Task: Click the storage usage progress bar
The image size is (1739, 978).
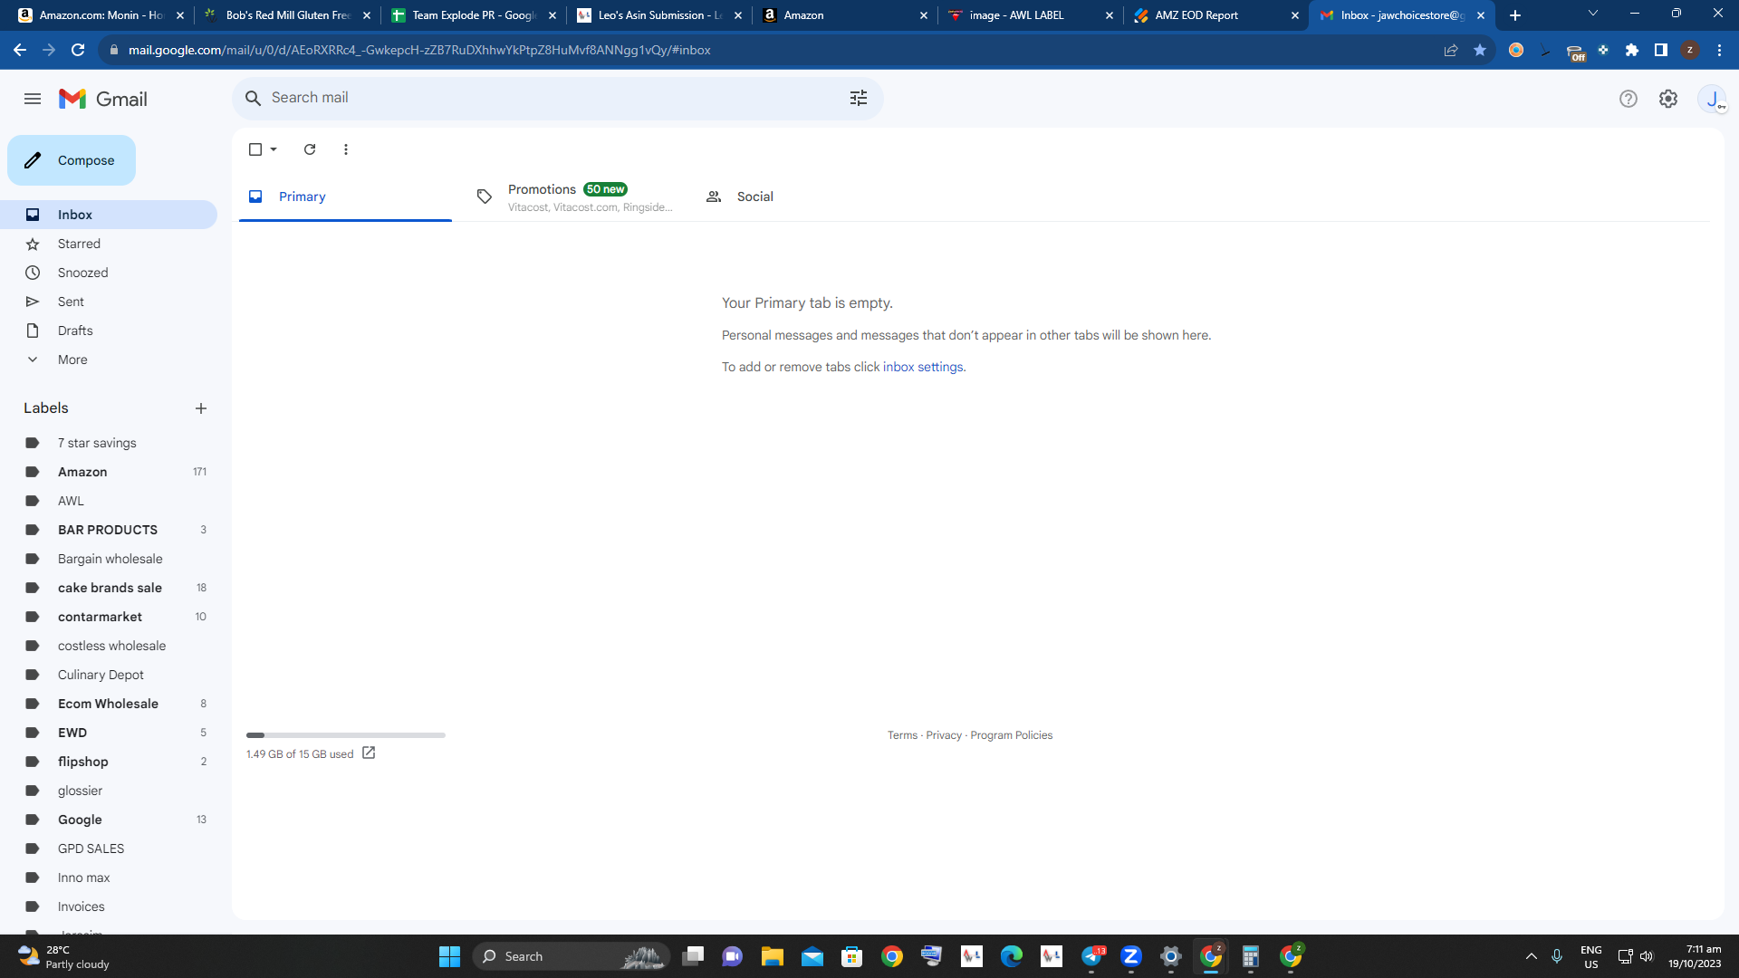Action: pos(346,735)
